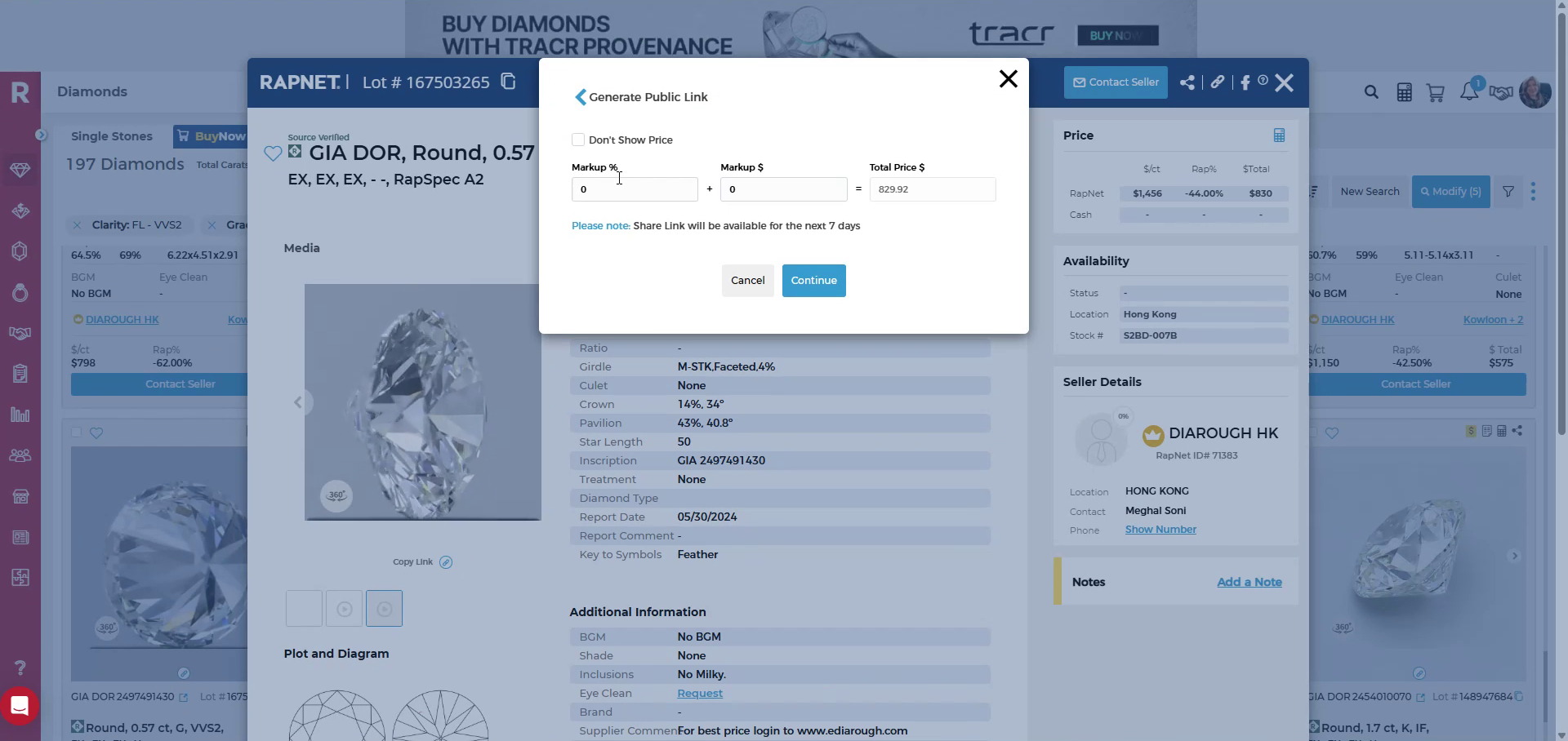Image resolution: width=1568 pixels, height=741 pixels.
Task: Open the Diamonds section in the header
Action: tap(92, 91)
